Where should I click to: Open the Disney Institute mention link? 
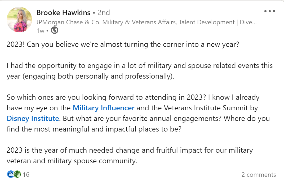33,118
